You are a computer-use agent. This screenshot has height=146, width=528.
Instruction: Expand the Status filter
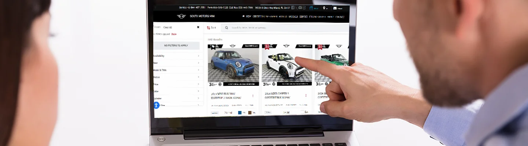point(178,77)
